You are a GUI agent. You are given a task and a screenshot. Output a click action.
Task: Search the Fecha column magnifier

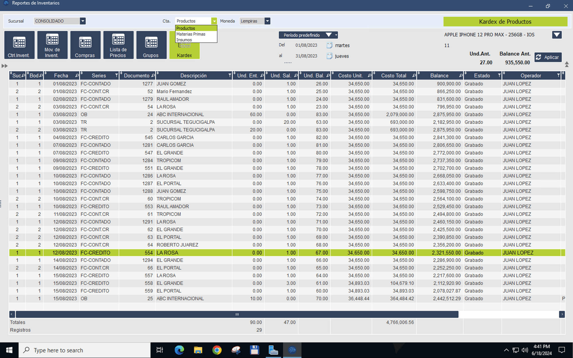[x=77, y=76]
